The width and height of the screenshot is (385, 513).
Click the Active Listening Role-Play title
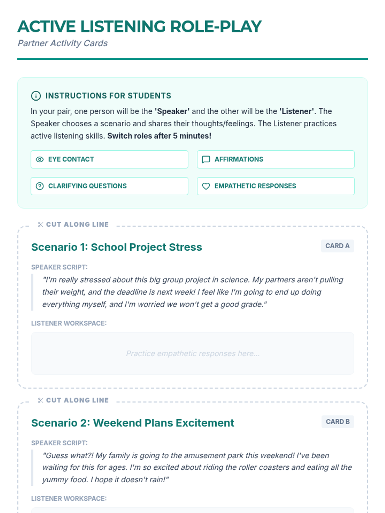click(x=140, y=27)
